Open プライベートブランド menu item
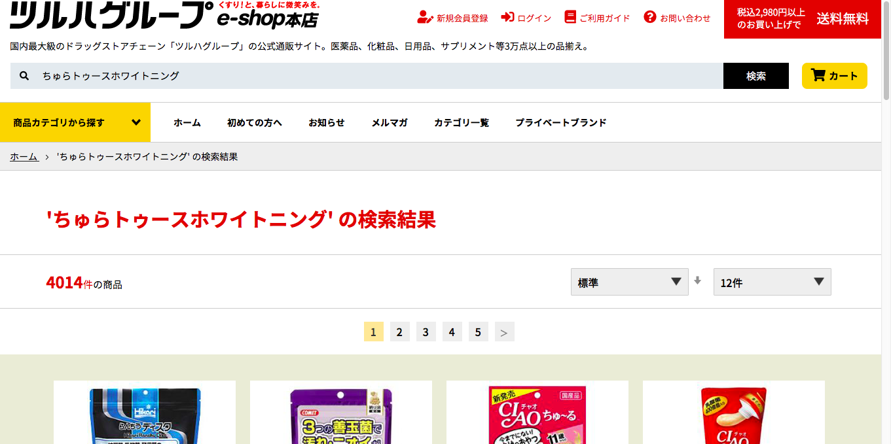The height and width of the screenshot is (444, 891). [561, 122]
